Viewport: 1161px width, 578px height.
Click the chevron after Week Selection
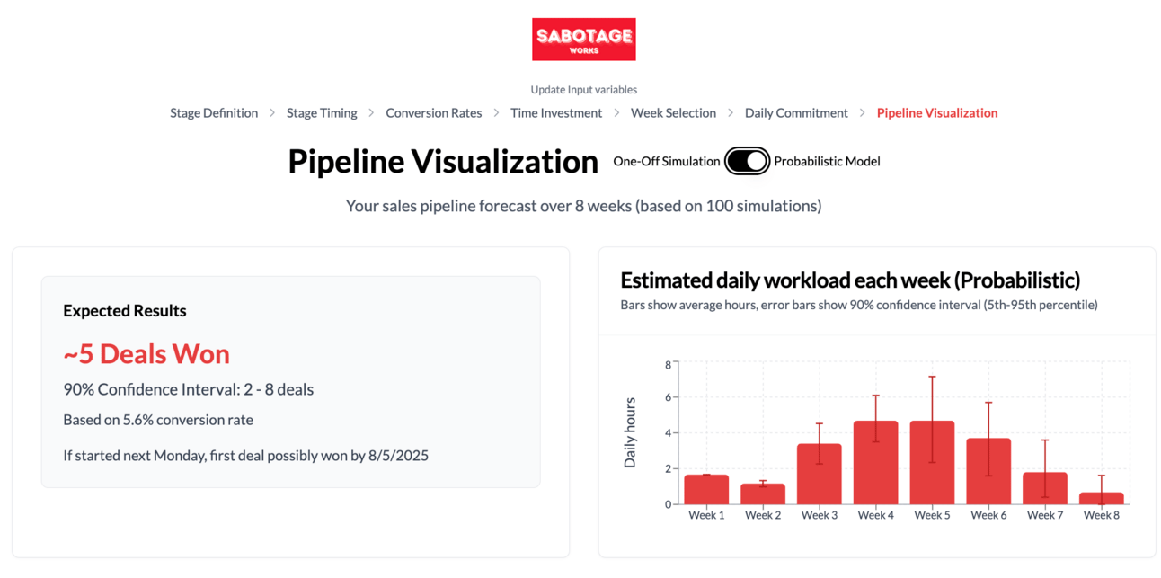(x=731, y=113)
